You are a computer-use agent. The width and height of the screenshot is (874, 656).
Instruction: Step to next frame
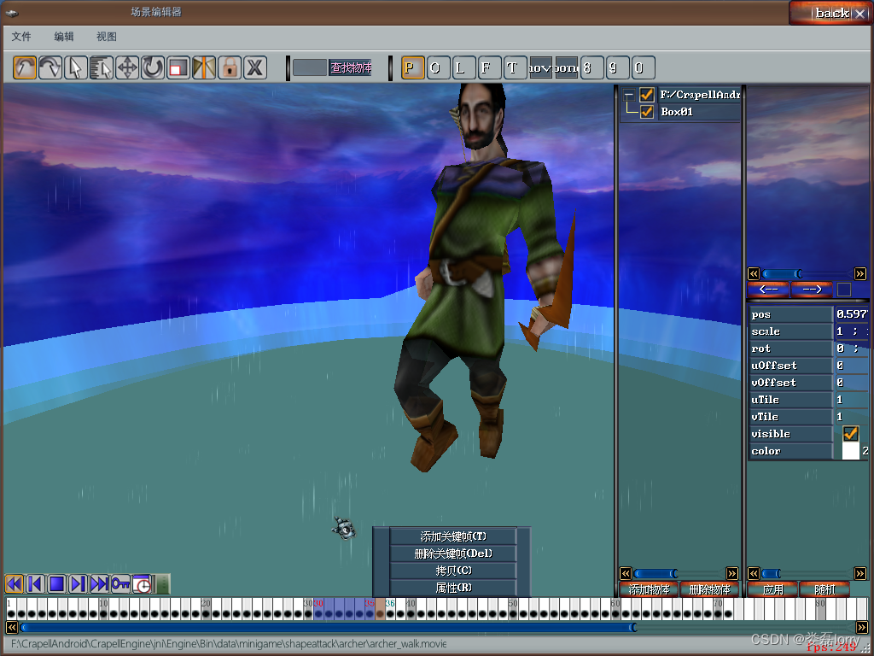pyautogui.click(x=78, y=584)
